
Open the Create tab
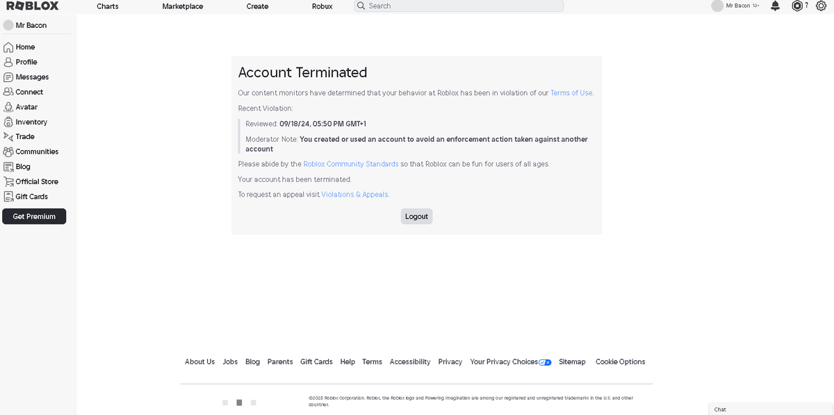tap(257, 6)
